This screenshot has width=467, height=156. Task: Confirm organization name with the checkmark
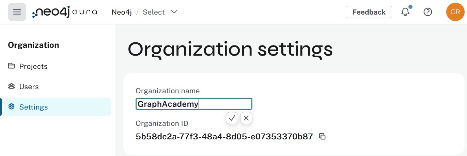(232, 118)
